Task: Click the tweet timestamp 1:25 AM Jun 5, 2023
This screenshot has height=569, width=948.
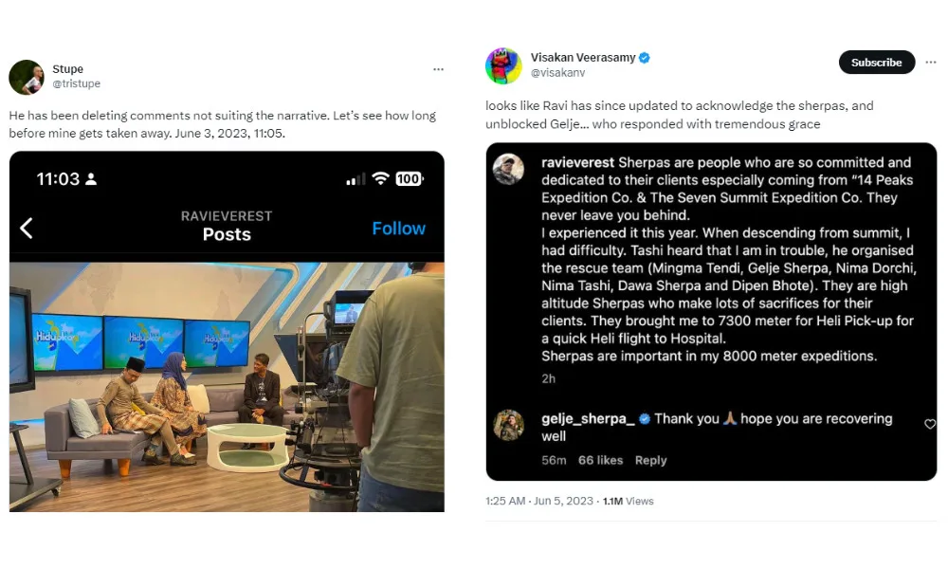Action: point(540,501)
